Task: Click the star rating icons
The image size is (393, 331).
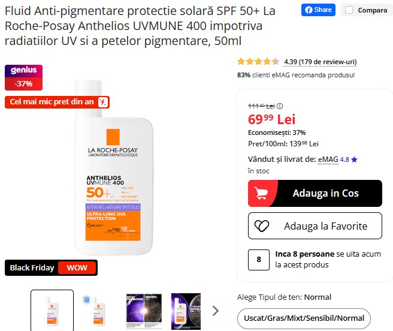Action: [258, 61]
